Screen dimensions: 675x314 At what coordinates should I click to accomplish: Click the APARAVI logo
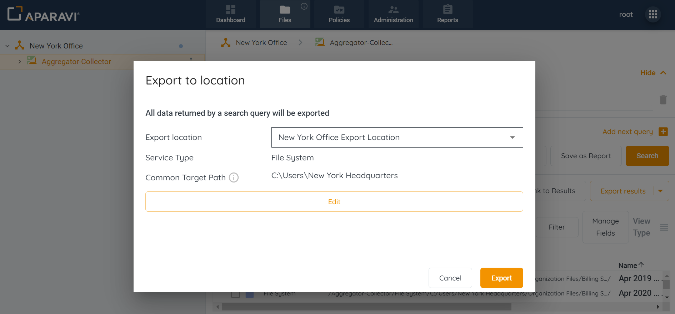[x=44, y=14]
